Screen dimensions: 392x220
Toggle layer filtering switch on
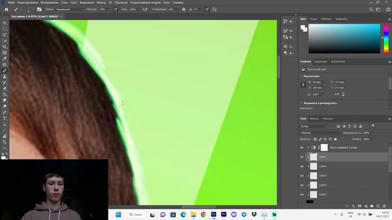pyautogui.click(x=373, y=125)
